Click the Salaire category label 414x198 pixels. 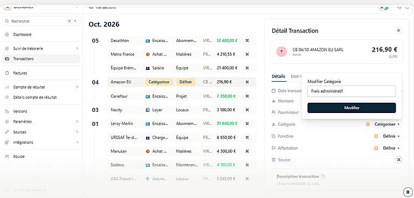(x=158, y=68)
